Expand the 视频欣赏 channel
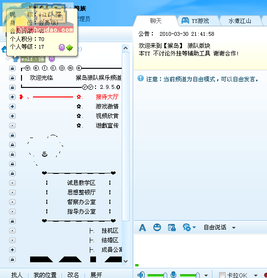The image size is (267, 278). point(12,116)
